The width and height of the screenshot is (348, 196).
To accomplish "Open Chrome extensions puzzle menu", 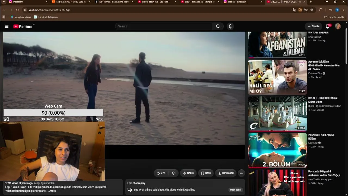I will (x=321, y=10).
